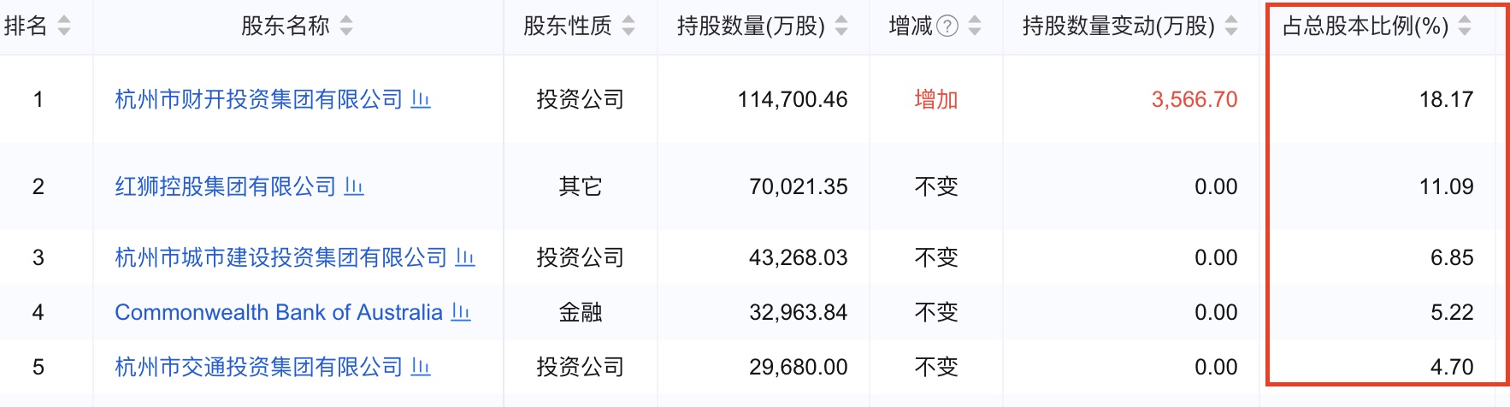Open 红狮控股集团有限公司 shareholder link
This screenshot has height=407, width=1510.
pyautogui.click(x=225, y=186)
